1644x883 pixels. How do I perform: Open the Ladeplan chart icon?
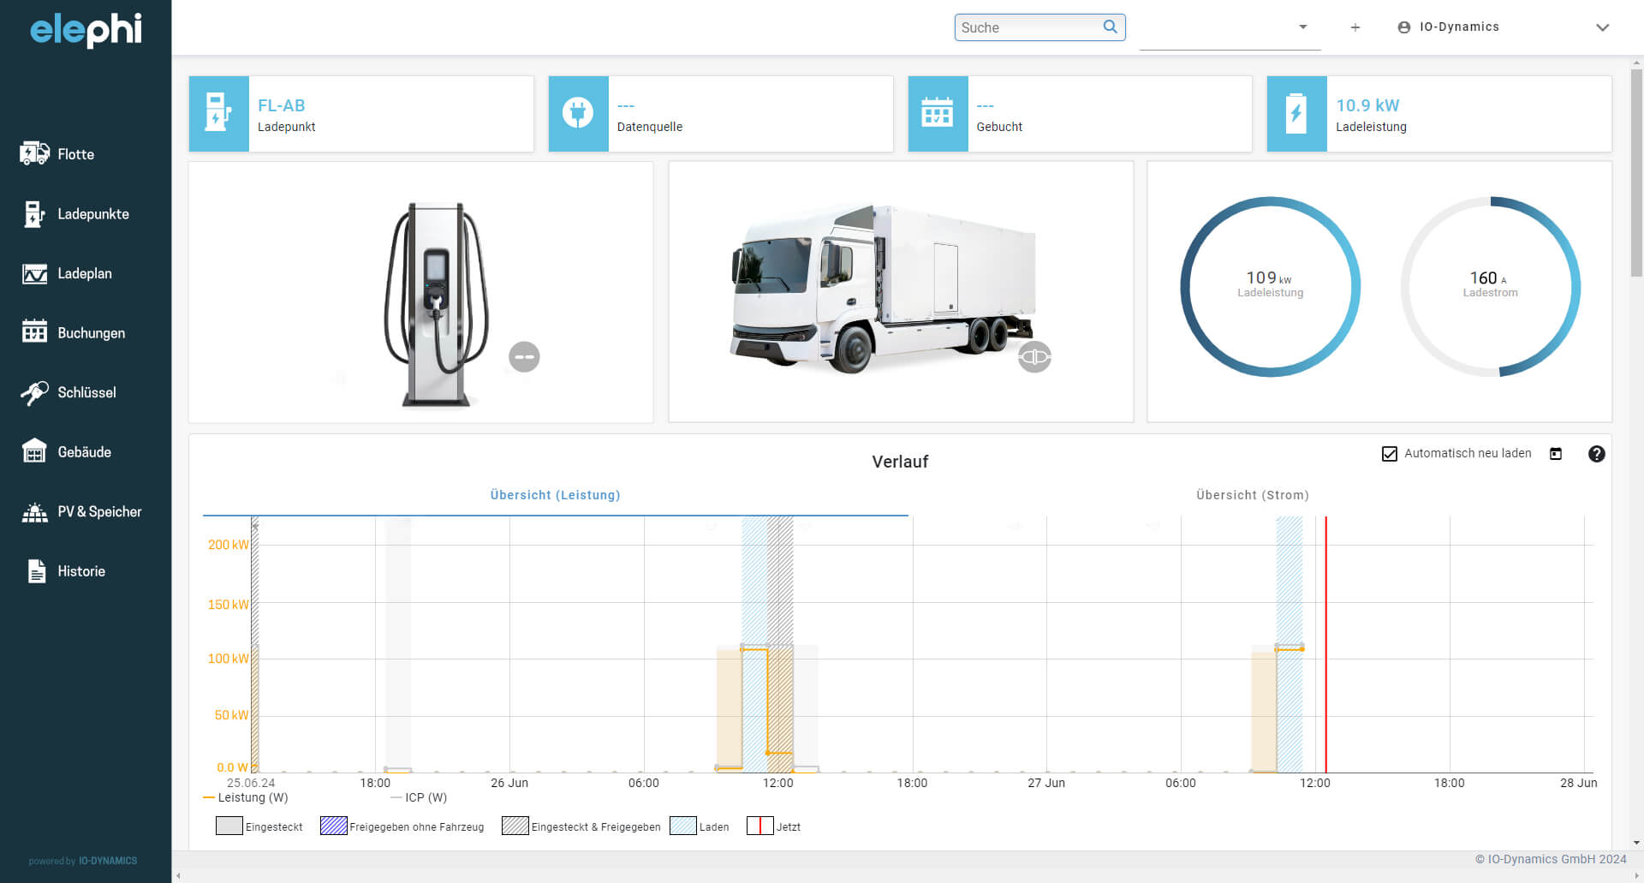34,274
